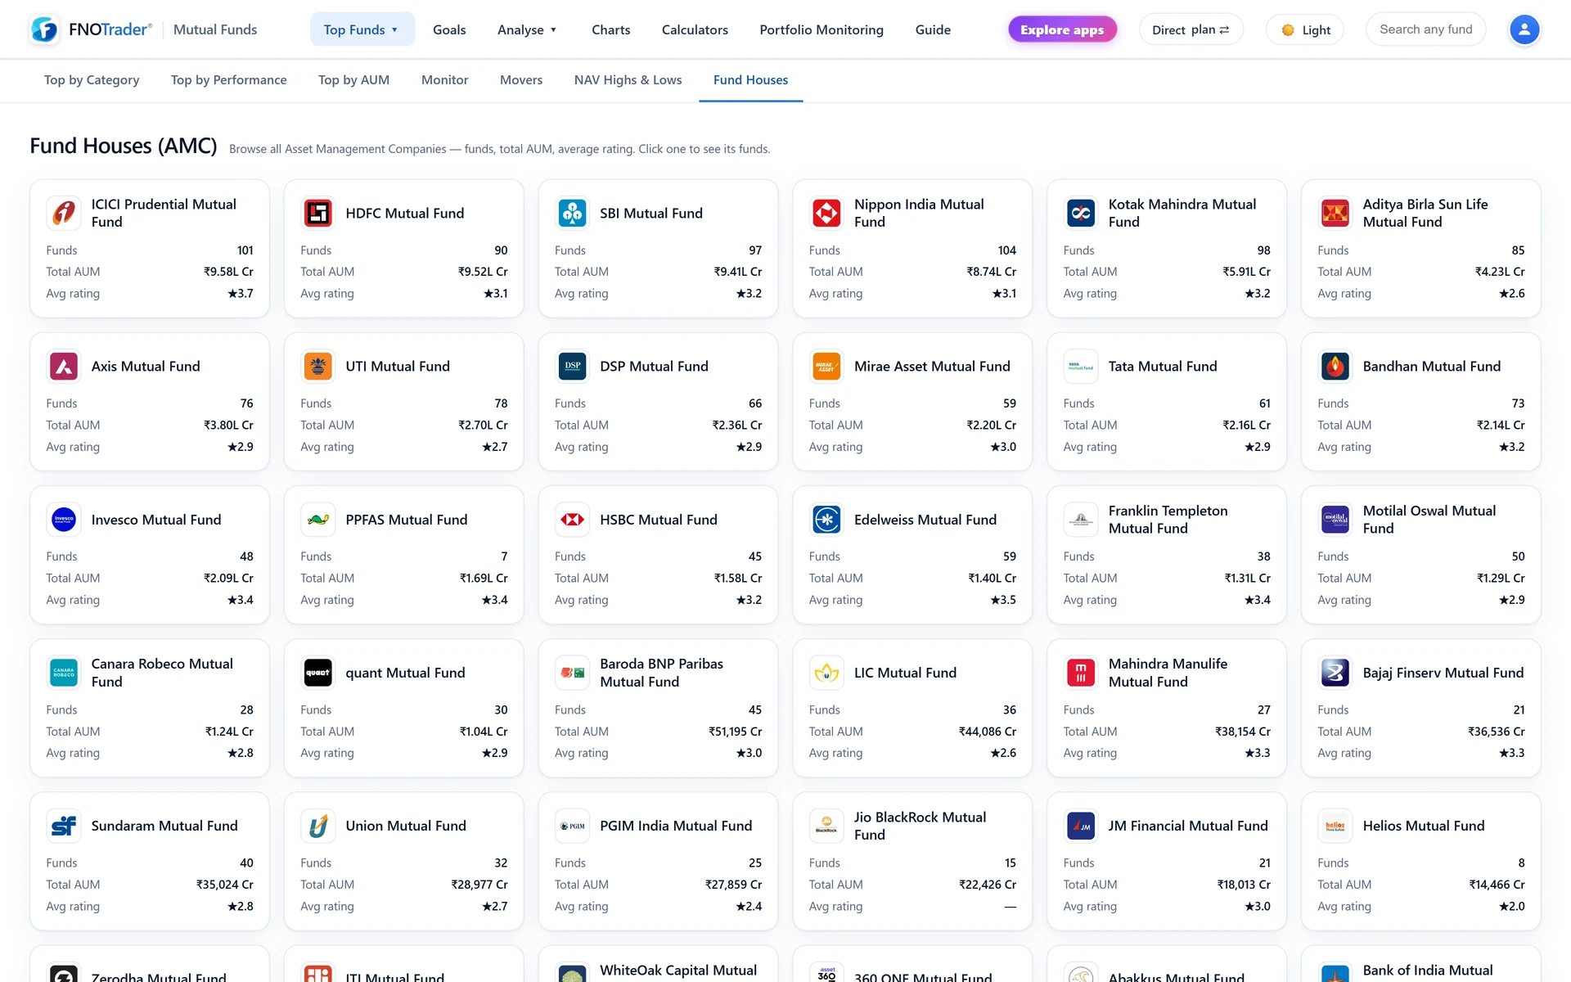Open the Helios Mutual Fund card title

(x=1423, y=826)
